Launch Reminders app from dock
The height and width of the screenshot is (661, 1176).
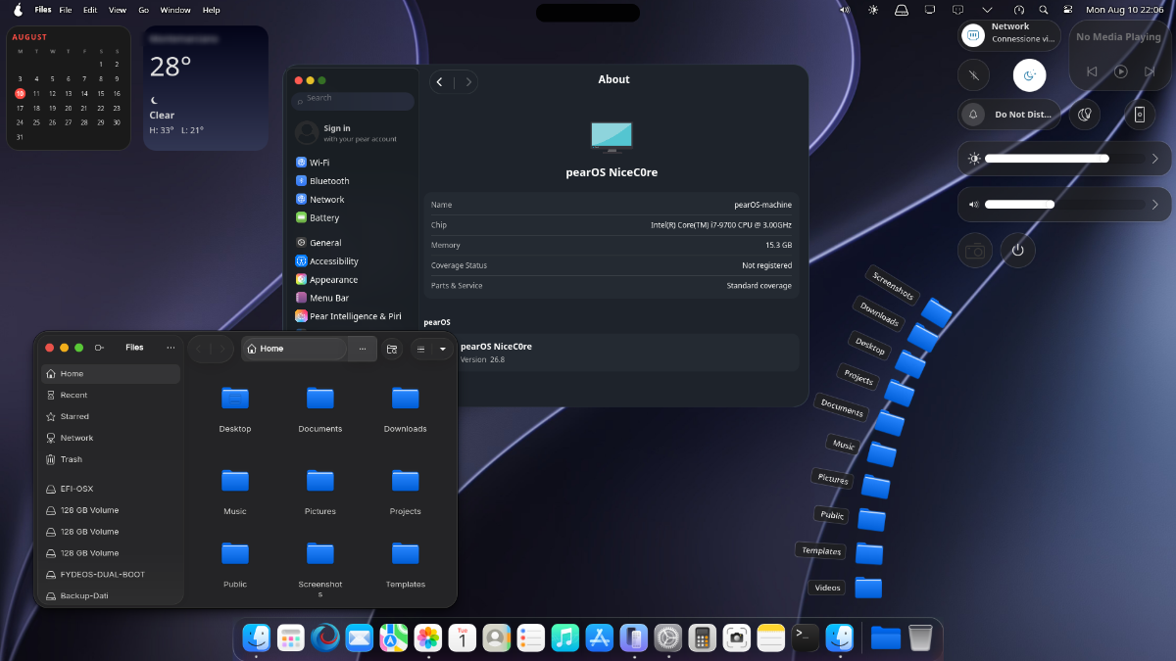point(530,637)
